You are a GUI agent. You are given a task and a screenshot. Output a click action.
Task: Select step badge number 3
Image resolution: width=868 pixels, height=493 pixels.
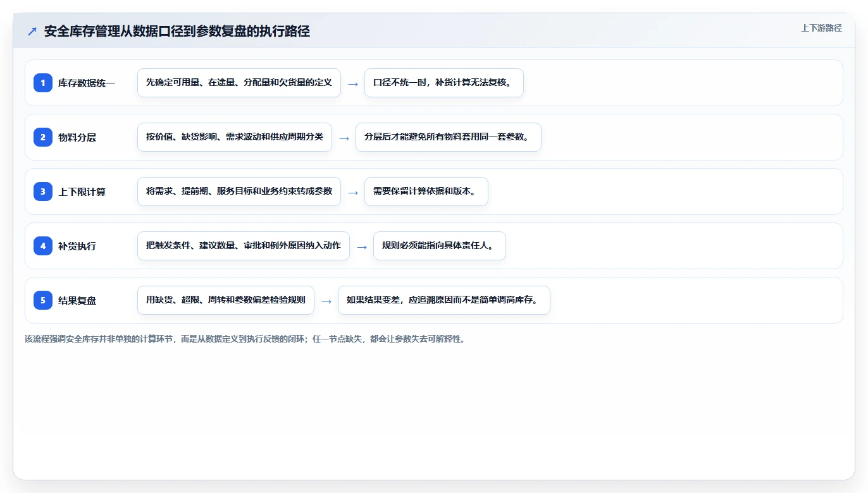tap(43, 192)
